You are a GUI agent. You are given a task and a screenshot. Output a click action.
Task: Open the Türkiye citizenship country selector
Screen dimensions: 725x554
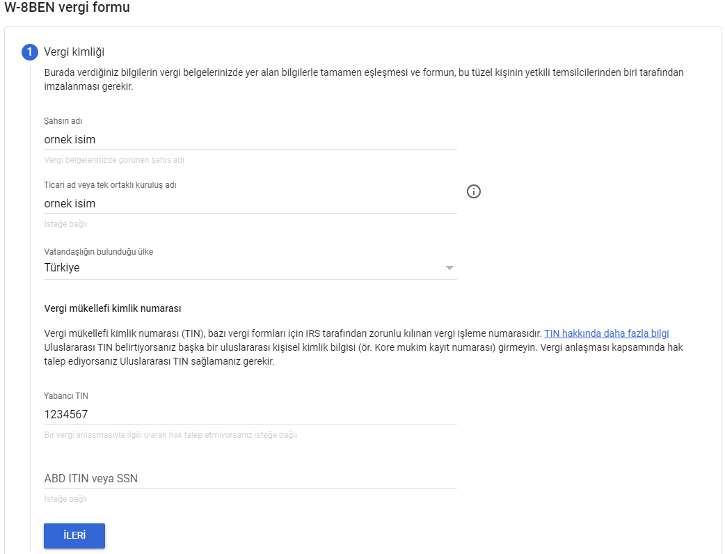click(250, 268)
